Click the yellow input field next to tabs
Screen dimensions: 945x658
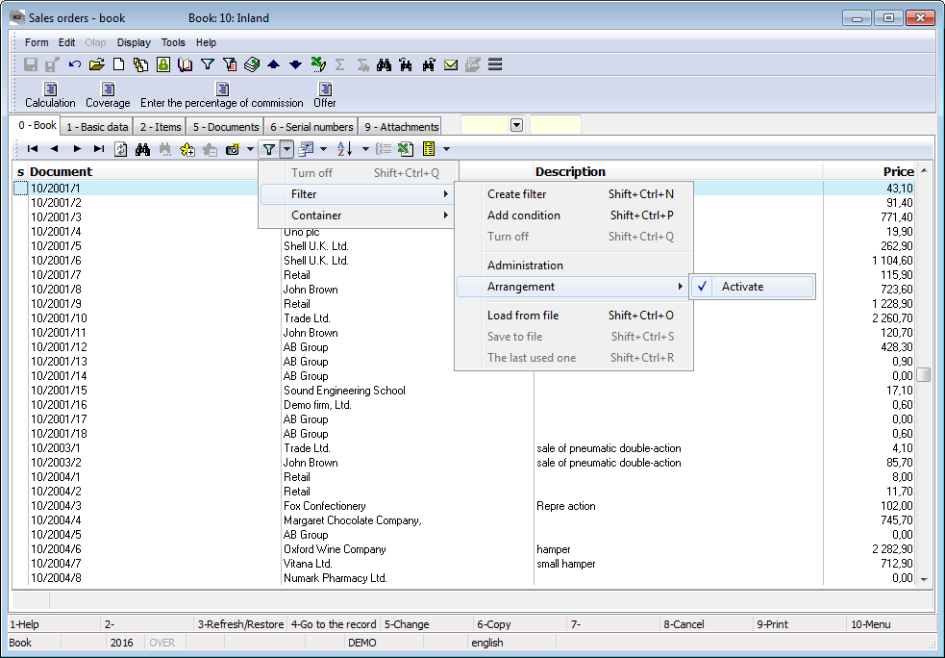[556, 125]
